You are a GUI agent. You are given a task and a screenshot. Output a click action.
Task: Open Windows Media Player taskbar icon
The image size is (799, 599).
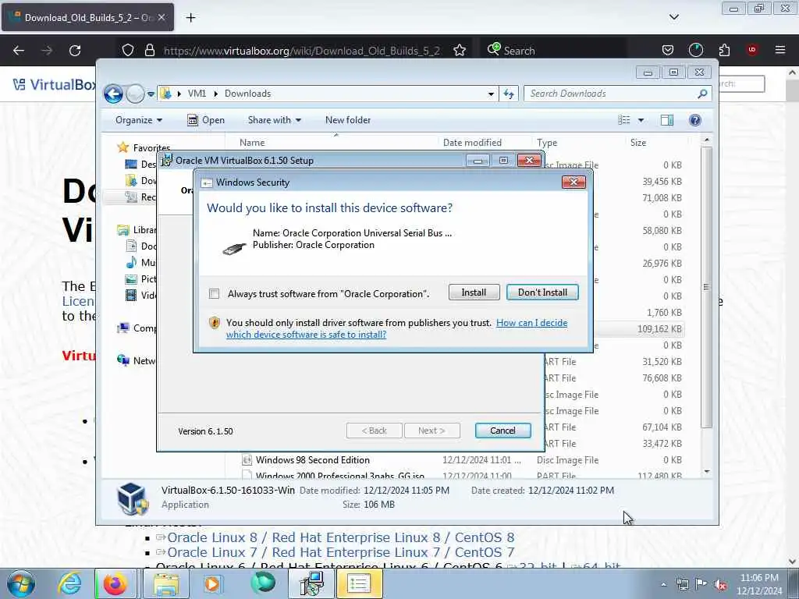[x=212, y=583]
